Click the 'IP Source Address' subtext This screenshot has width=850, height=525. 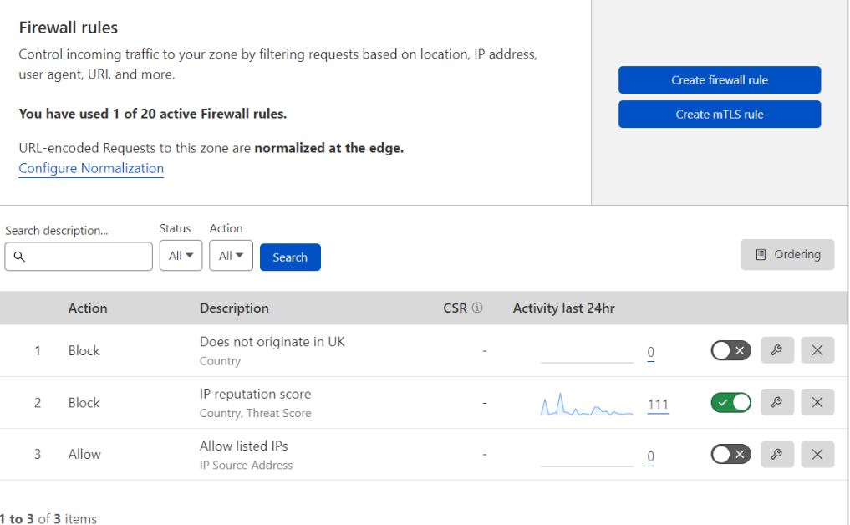click(246, 466)
